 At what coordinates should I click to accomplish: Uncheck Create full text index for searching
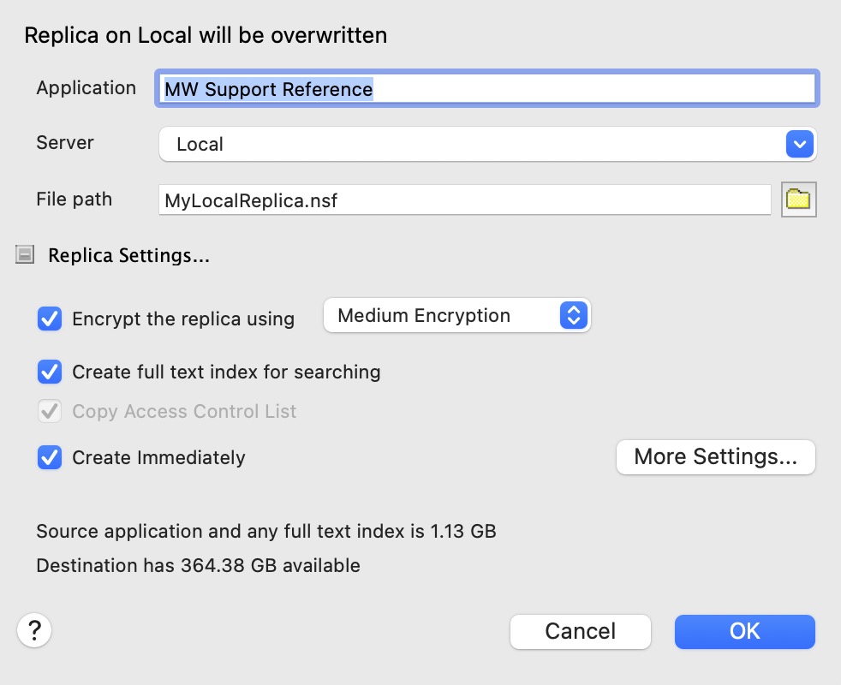50,372
